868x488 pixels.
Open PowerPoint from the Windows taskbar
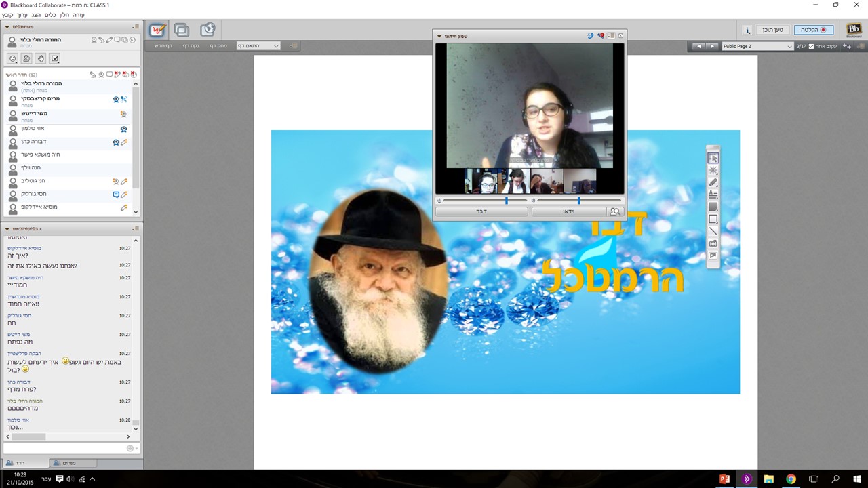(724, 479)
